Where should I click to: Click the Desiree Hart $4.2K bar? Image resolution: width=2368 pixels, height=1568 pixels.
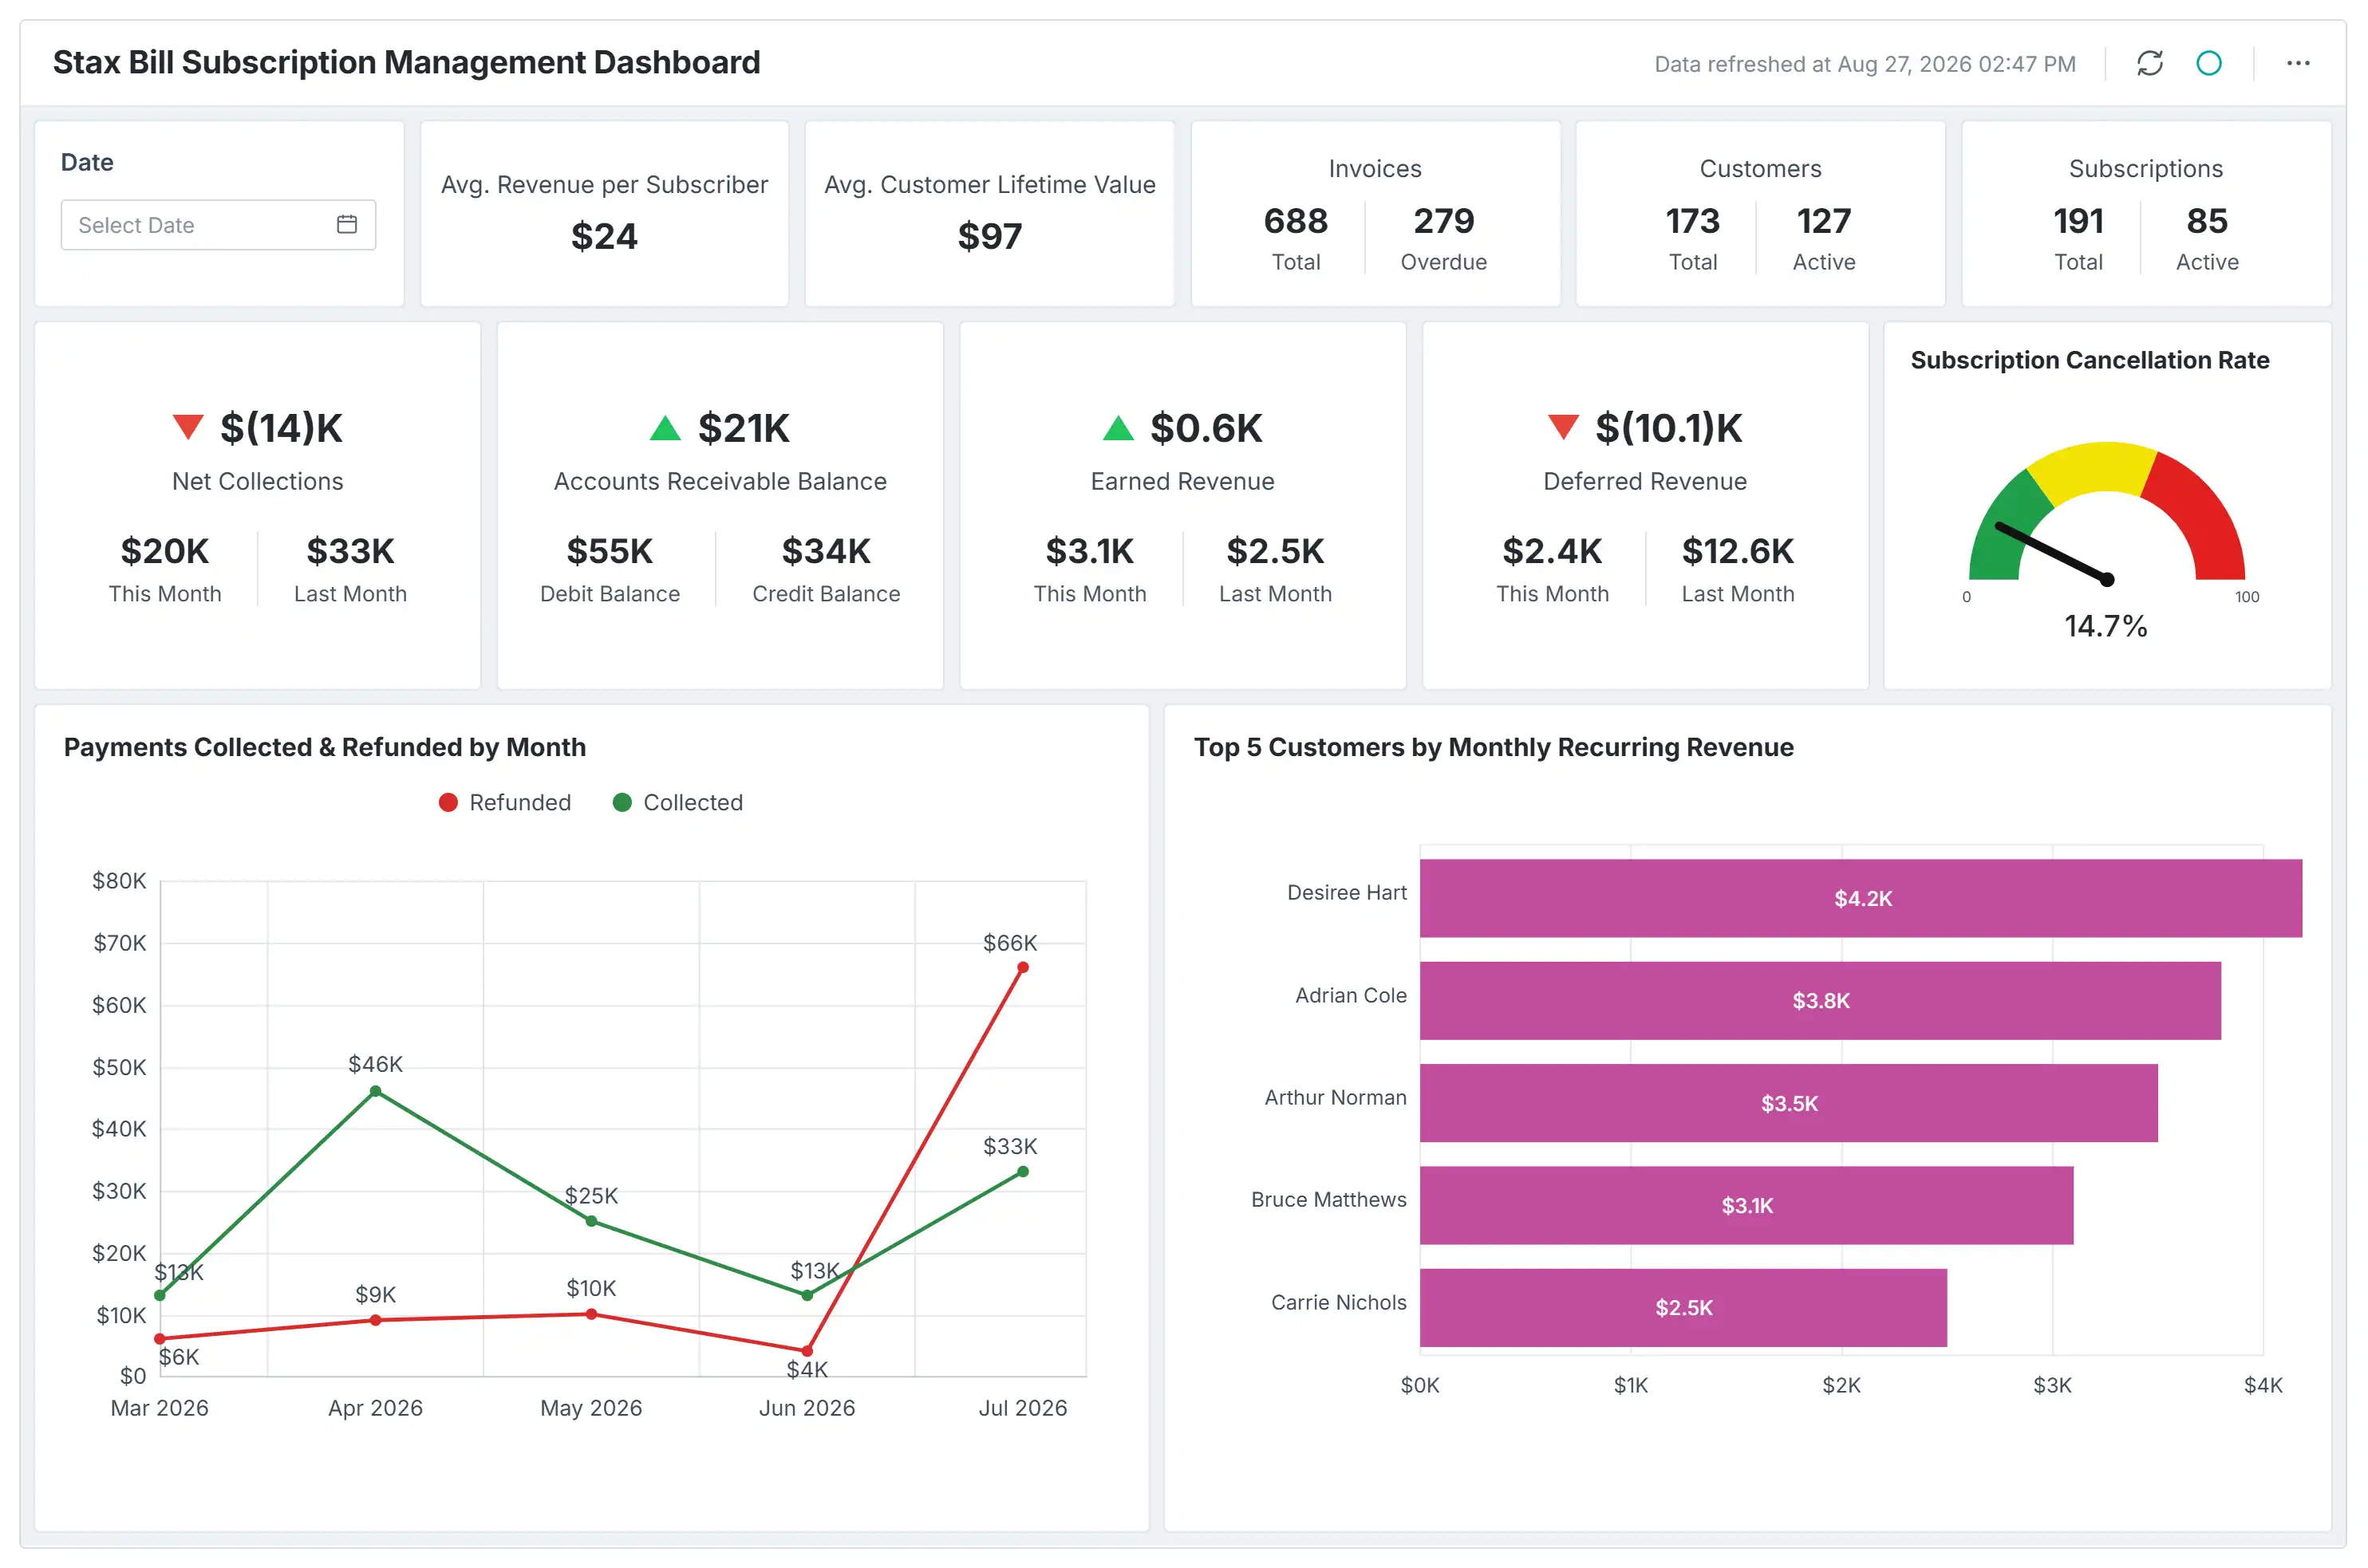[1861, 898]
